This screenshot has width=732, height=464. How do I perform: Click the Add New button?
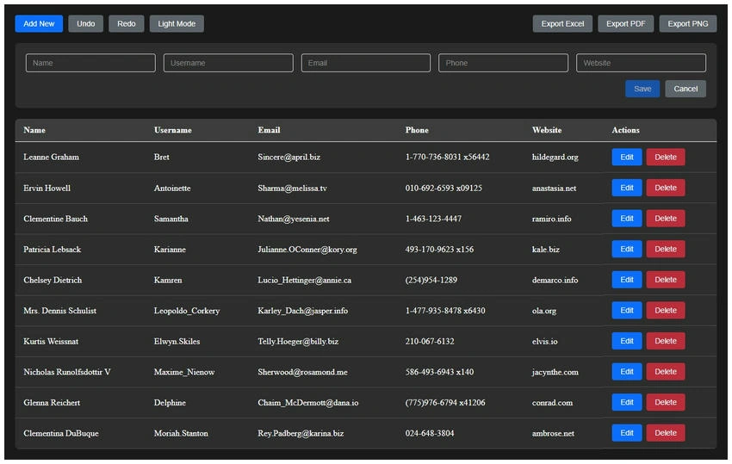click(x=39, y=24)
